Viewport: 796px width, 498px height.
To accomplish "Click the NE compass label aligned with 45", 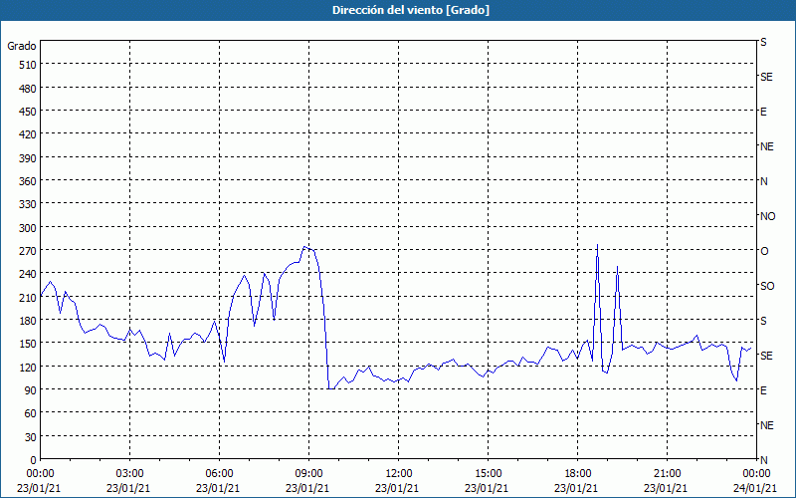I will [767, 425].
